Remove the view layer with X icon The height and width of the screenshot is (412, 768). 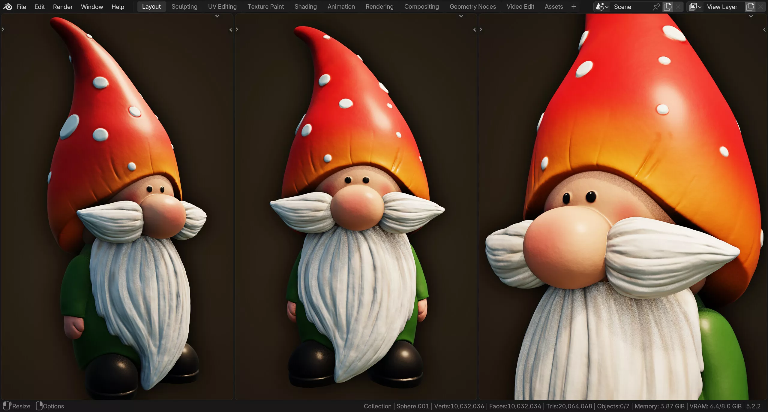(760, 7)
